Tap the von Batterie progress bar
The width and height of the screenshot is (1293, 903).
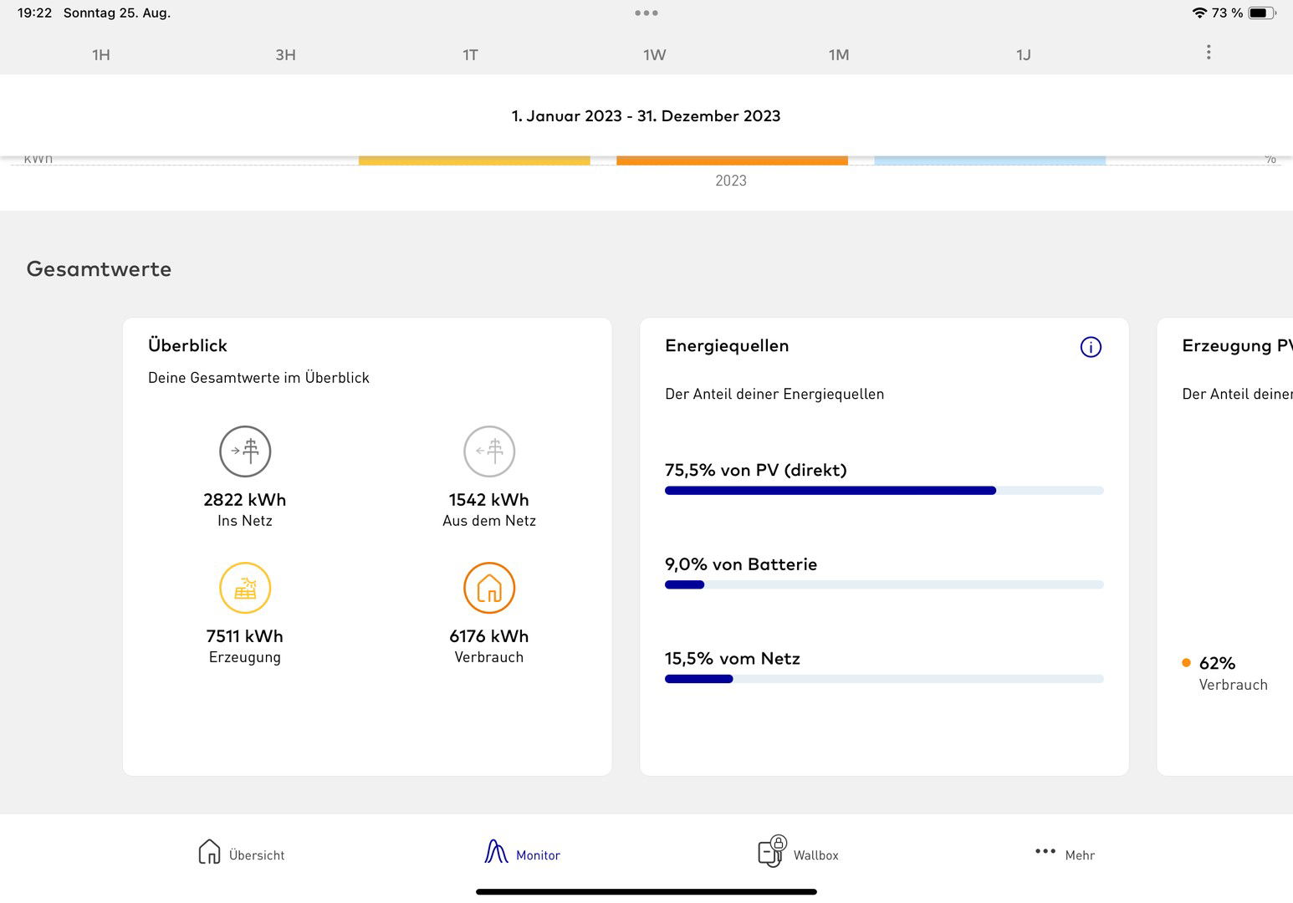[x=884, y=584]
